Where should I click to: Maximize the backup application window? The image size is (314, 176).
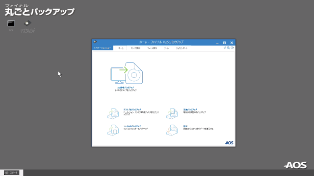pos(224,43)
